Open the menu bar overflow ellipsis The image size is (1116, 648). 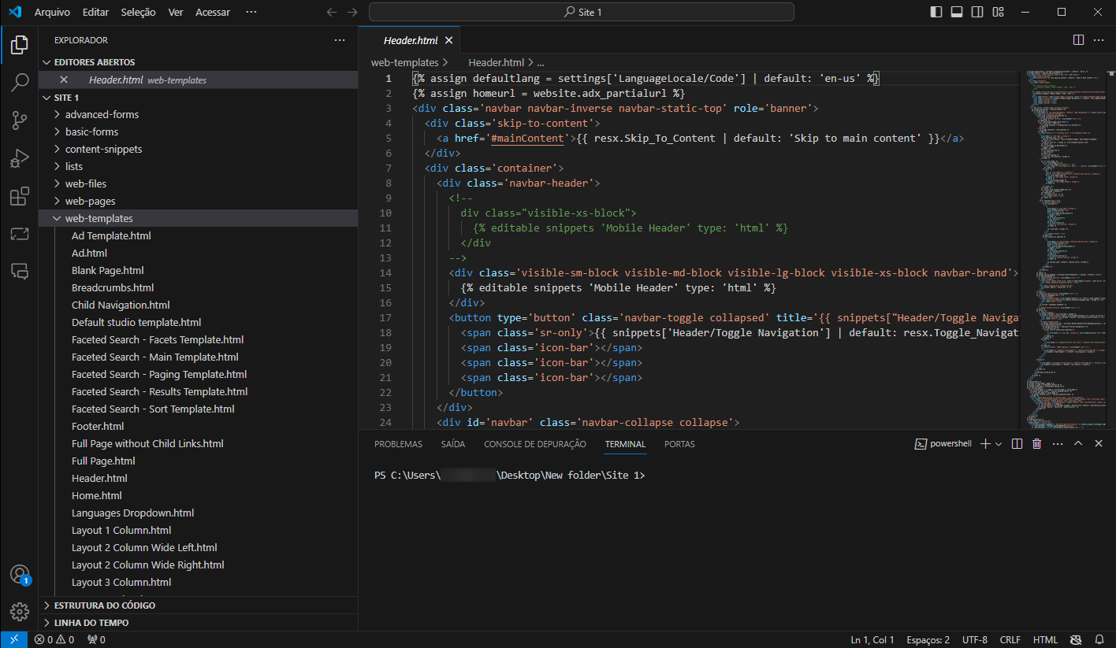point(251,12)
